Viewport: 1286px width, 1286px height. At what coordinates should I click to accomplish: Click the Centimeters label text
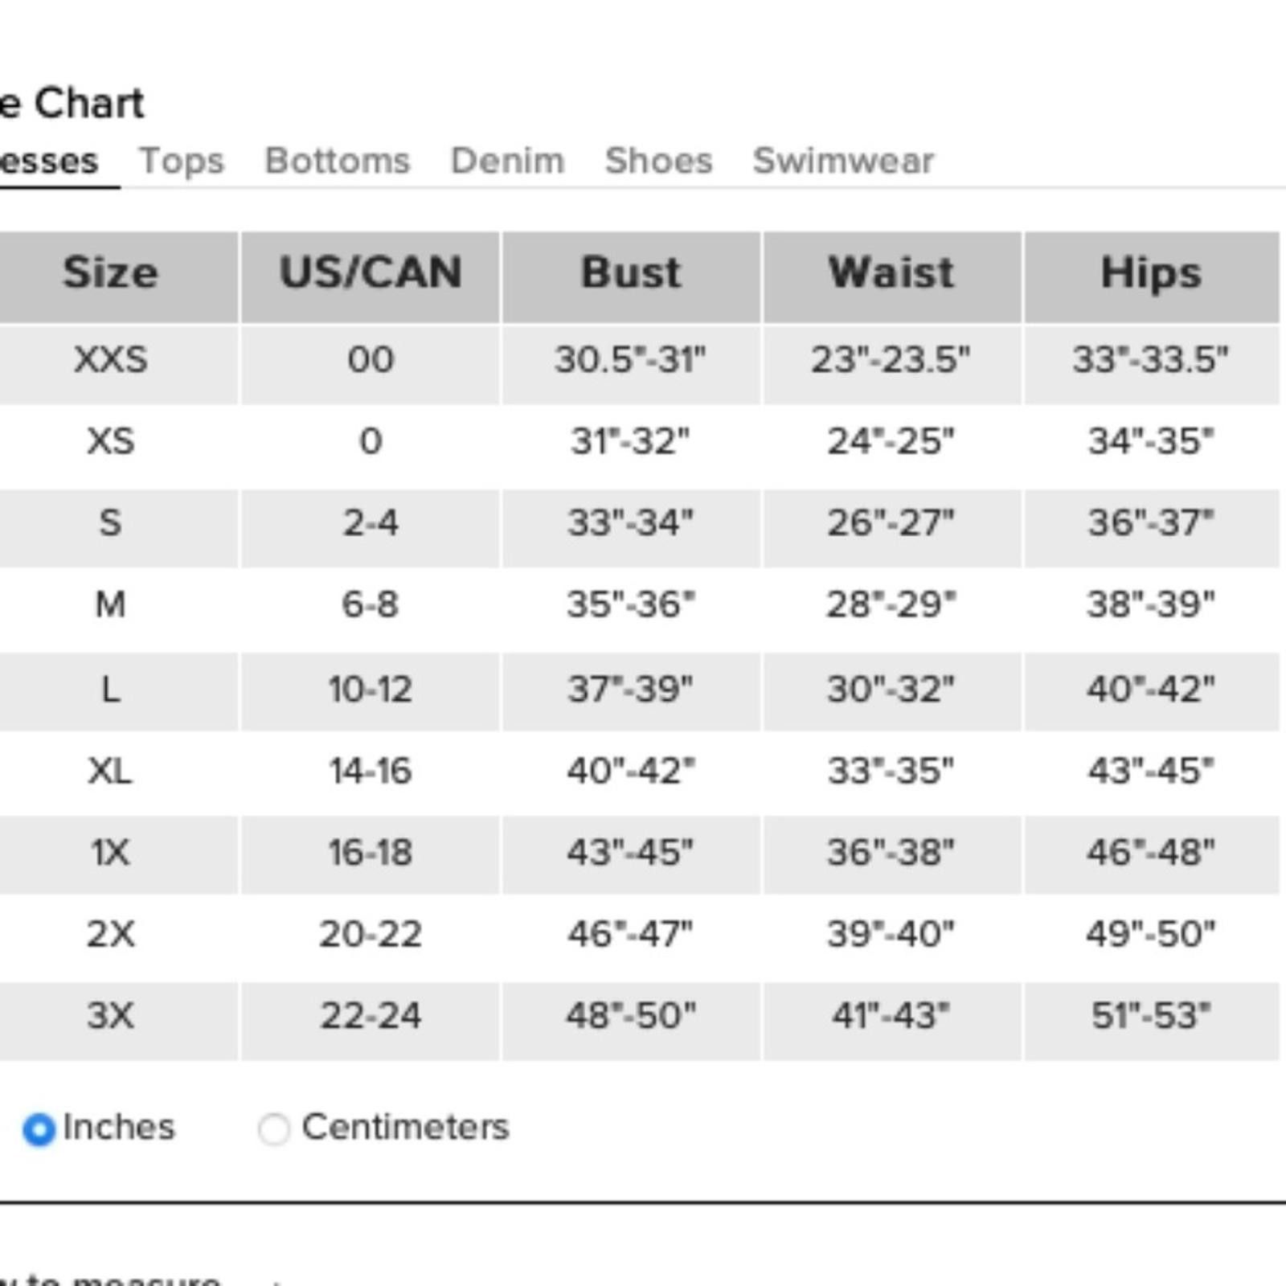pos(405,1127)
